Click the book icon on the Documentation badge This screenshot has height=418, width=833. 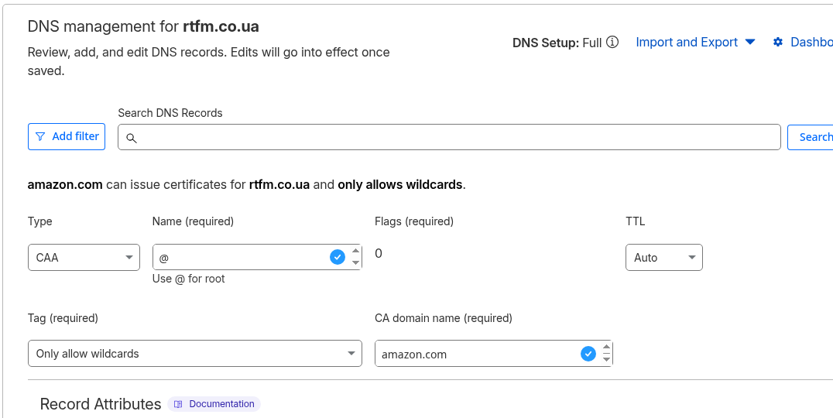click(178, 404)
